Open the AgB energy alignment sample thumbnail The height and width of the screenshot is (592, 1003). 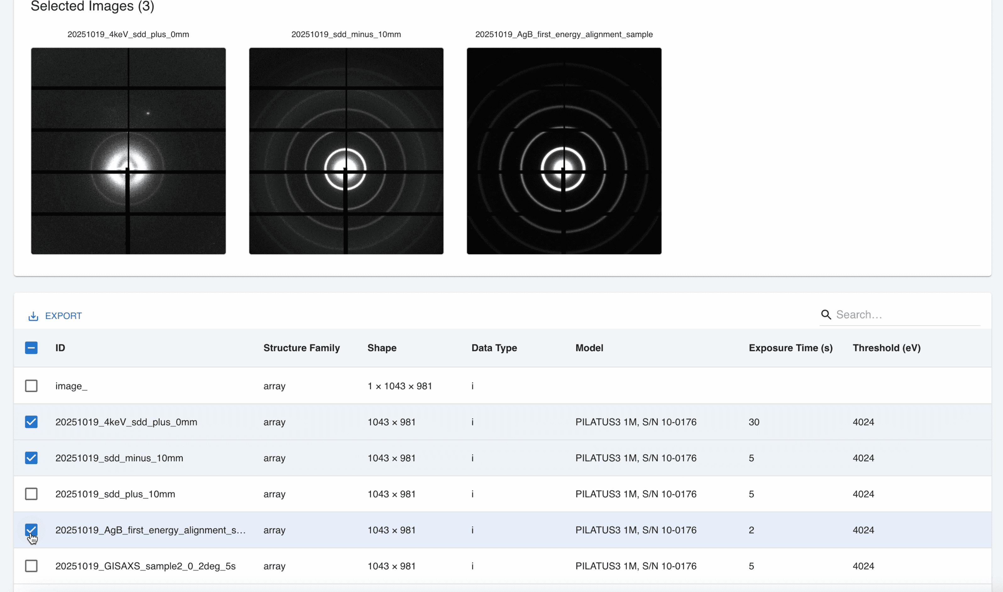click(x=563, y=151)
